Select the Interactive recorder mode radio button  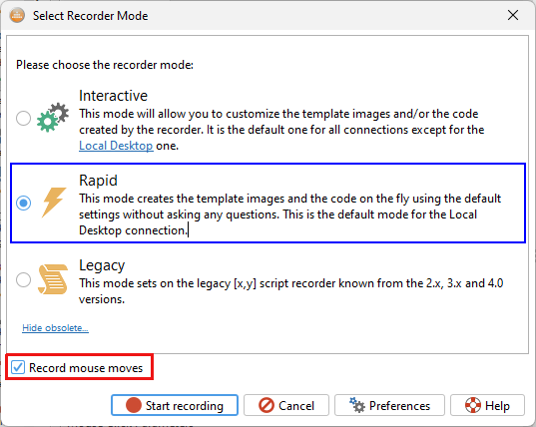pos(23,118)
